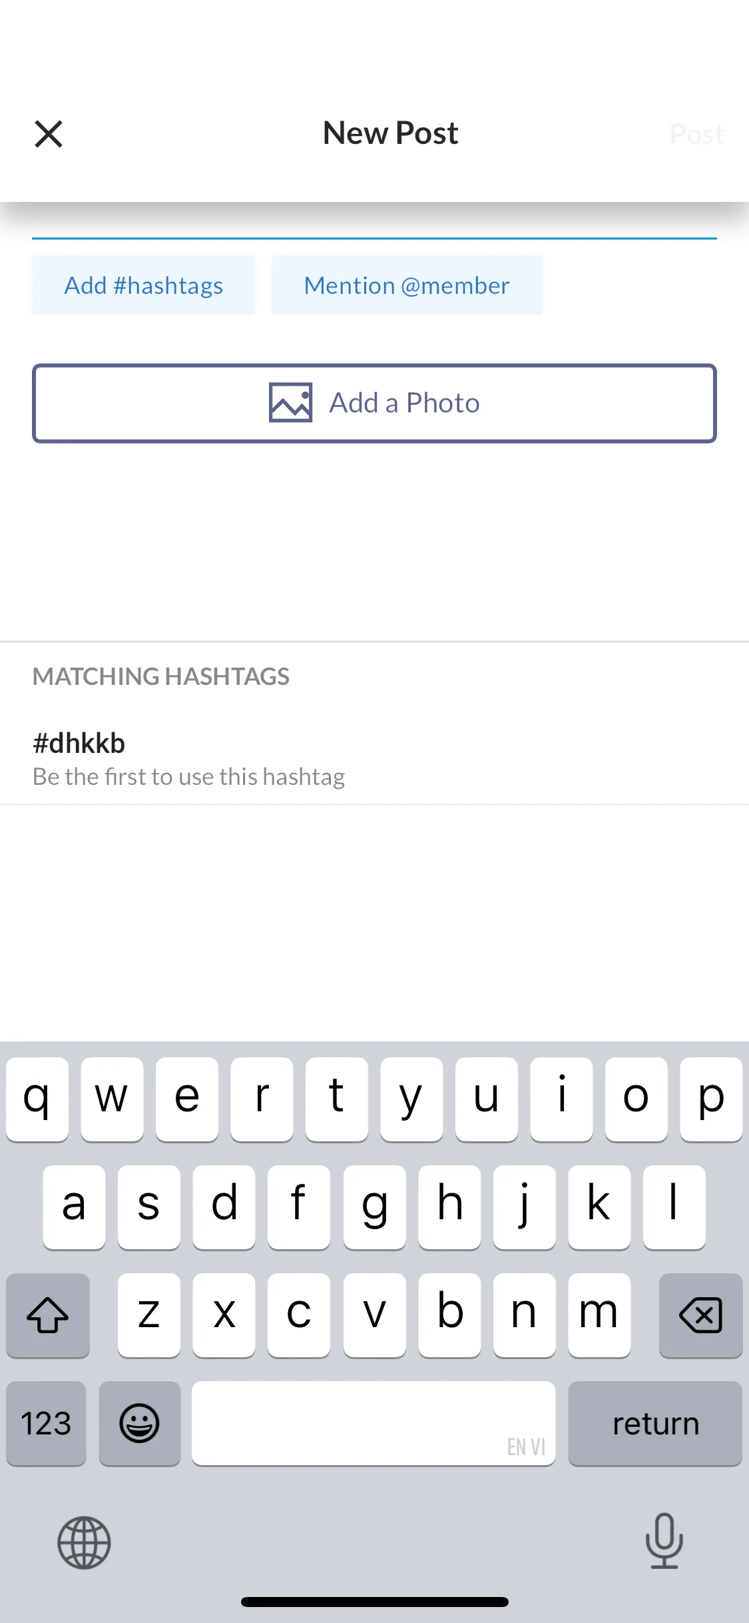Tap the globe keyboard language icon

pos(84,1542)
